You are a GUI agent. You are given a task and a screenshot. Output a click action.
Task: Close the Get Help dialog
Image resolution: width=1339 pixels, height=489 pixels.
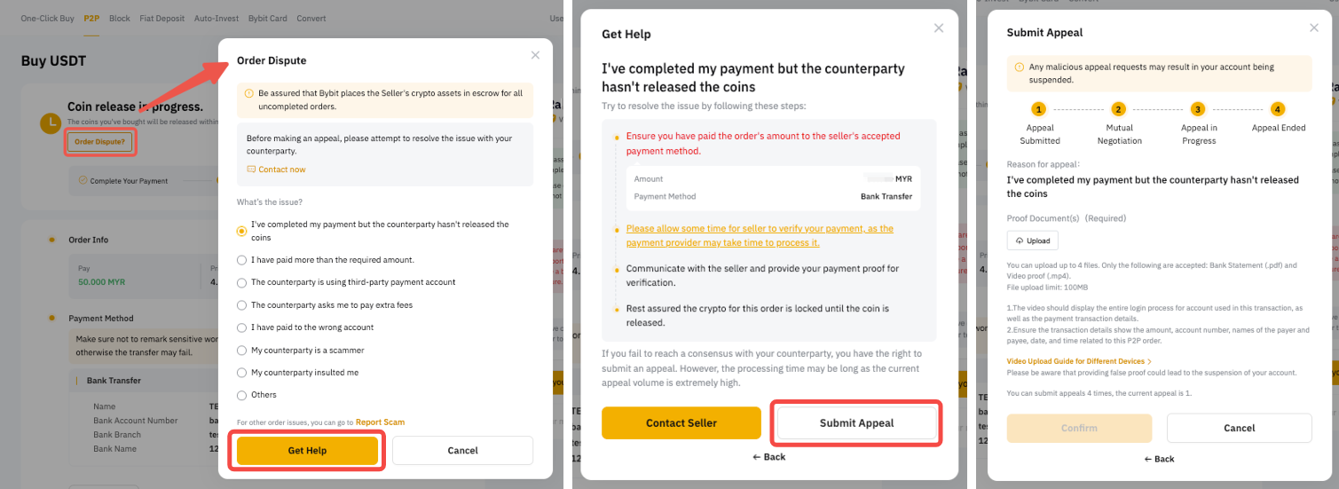point(939,28)
